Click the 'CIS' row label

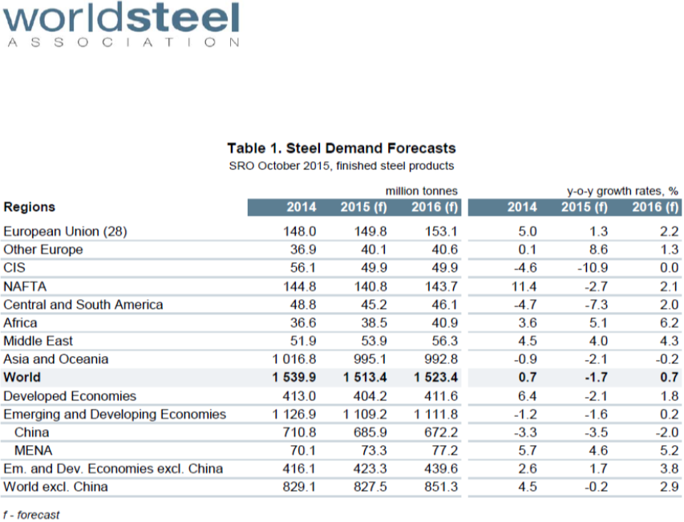[15, 268]
